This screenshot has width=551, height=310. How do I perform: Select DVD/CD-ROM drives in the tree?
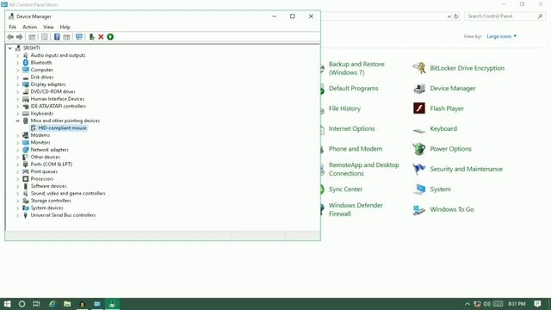[53, 91]
